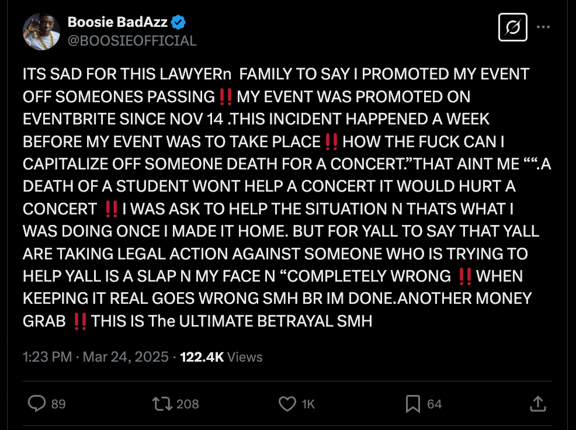Click the red exclamation emoji after PASSING
Screen dimensions: 576x430
pos(226,96)
